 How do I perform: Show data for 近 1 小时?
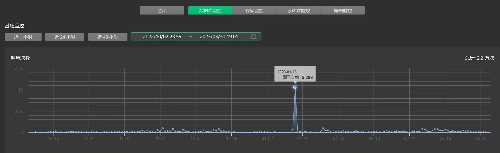[23, 37]
